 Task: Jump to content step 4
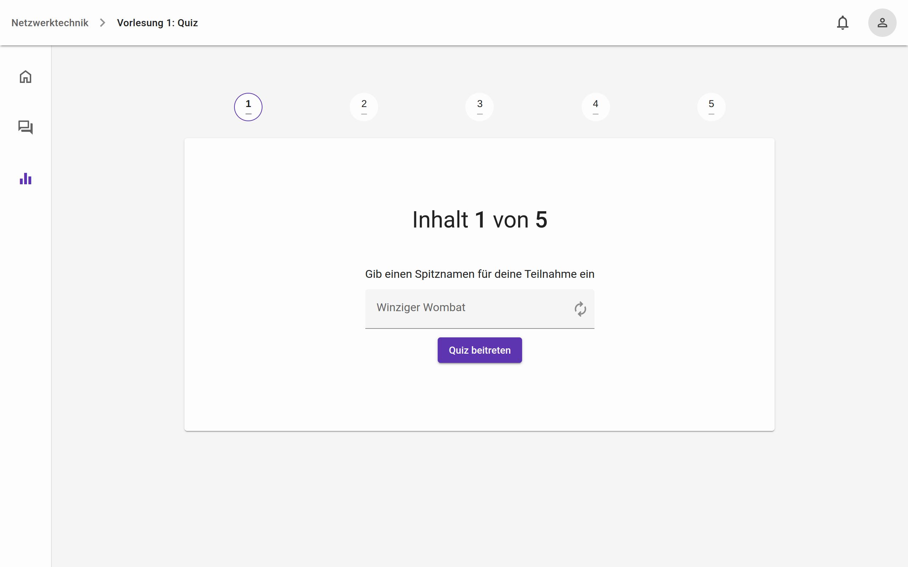click(596, 107)
